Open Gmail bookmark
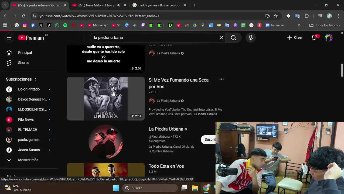Screen dimensions: 344x194 (x=186, y=25)
